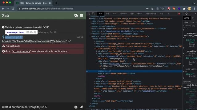Switch to the 콘솔 (Console) tab
Image resolution: width=197 pixels, height=110 pixels.
pos(107,13)
